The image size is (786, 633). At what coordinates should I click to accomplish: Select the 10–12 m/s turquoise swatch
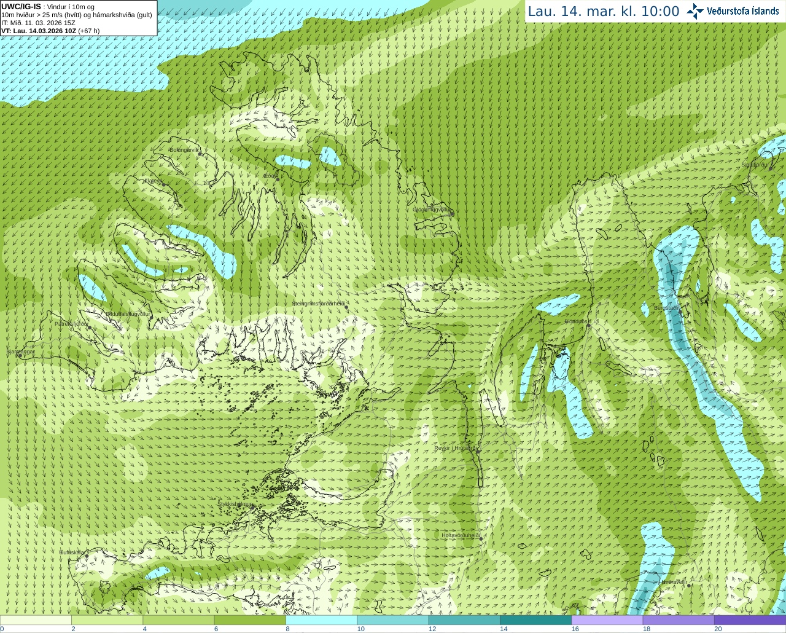coord(392,620)
